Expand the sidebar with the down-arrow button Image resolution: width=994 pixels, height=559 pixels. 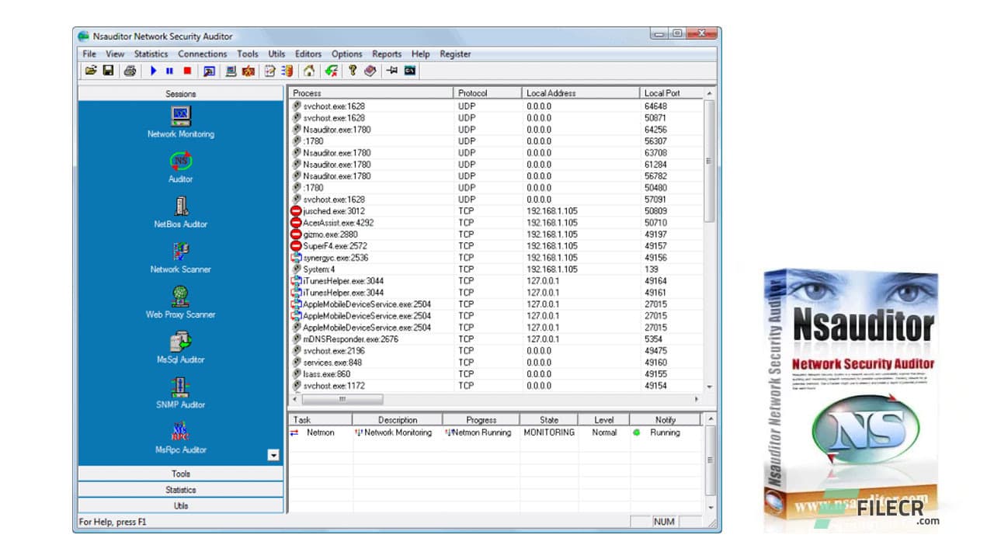point(273,455)
